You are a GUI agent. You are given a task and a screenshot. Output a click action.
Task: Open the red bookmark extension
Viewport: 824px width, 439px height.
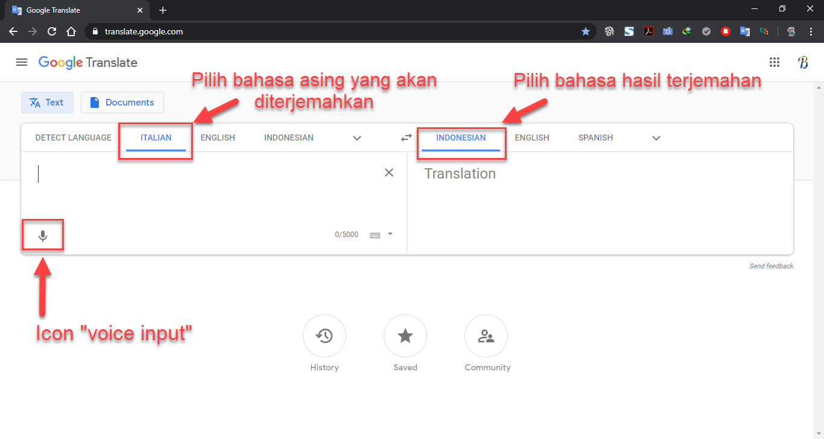click(x=726, y=31)
